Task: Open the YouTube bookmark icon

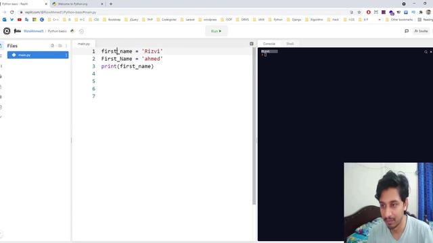Action: [20, 20]
